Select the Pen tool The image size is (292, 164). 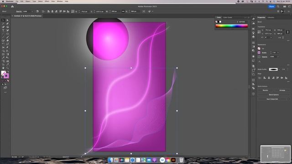pyautogui.click(x=3, y=27)
